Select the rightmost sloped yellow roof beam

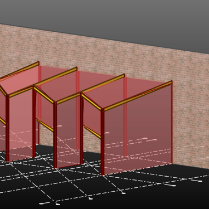tap(138, 95)
